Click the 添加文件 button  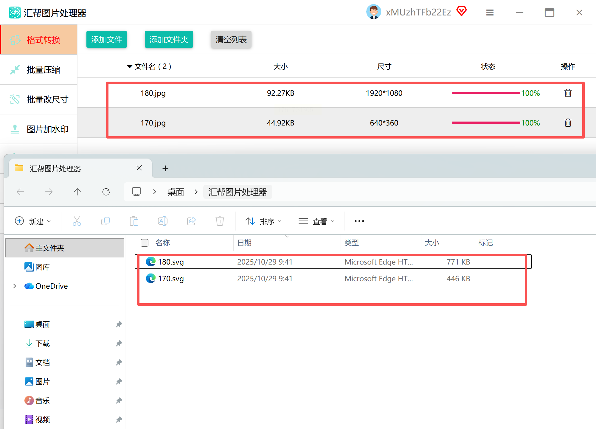tap(107, 39)
